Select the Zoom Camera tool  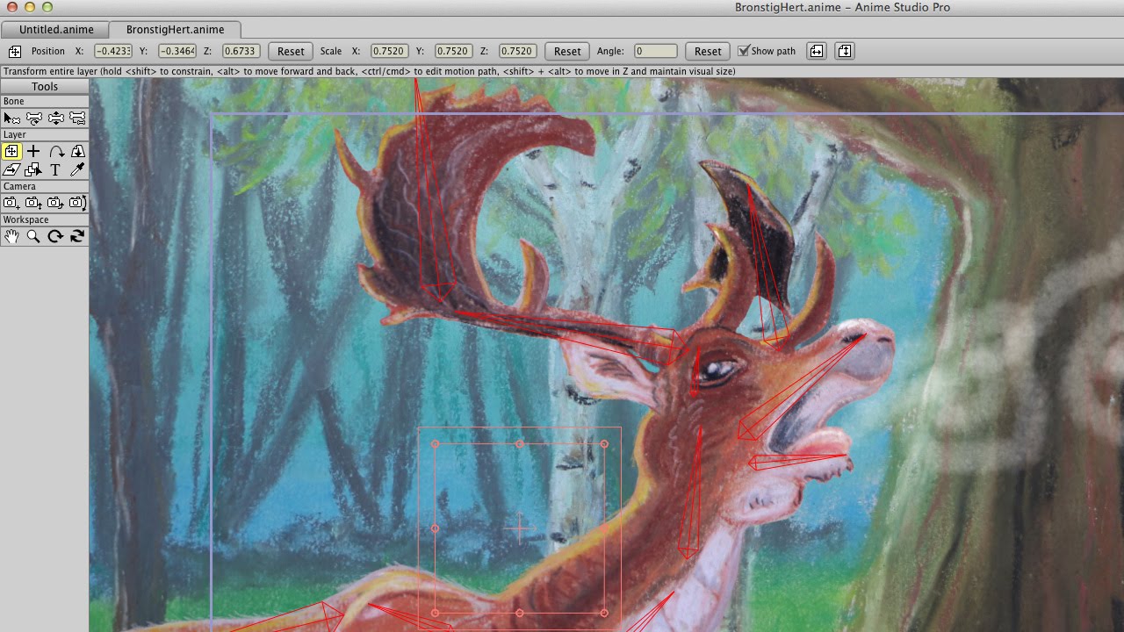tap(33, 203)
